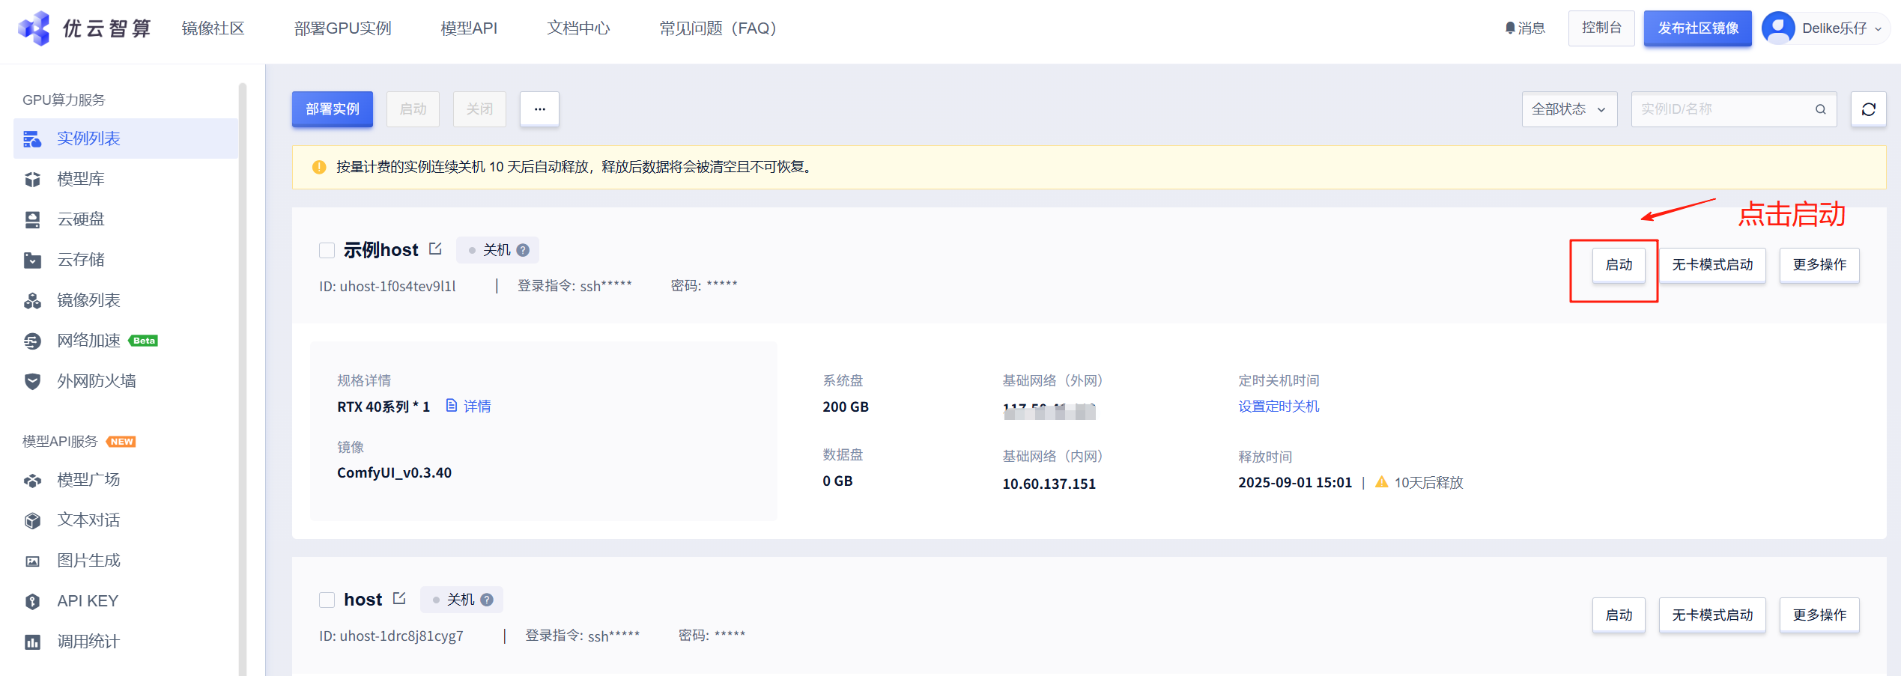Click the 云存储 folder icon

coord(32,260)
